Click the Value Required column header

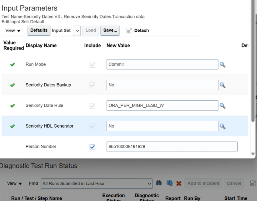14,45
